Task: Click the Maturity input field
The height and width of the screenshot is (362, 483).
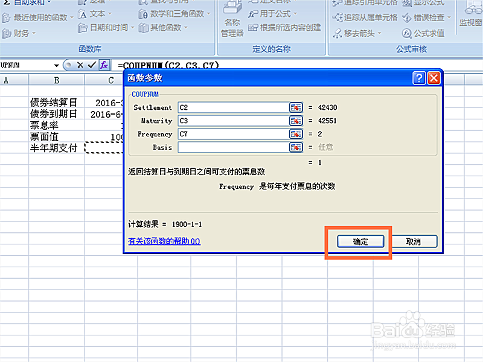Action: pos(234,121)
